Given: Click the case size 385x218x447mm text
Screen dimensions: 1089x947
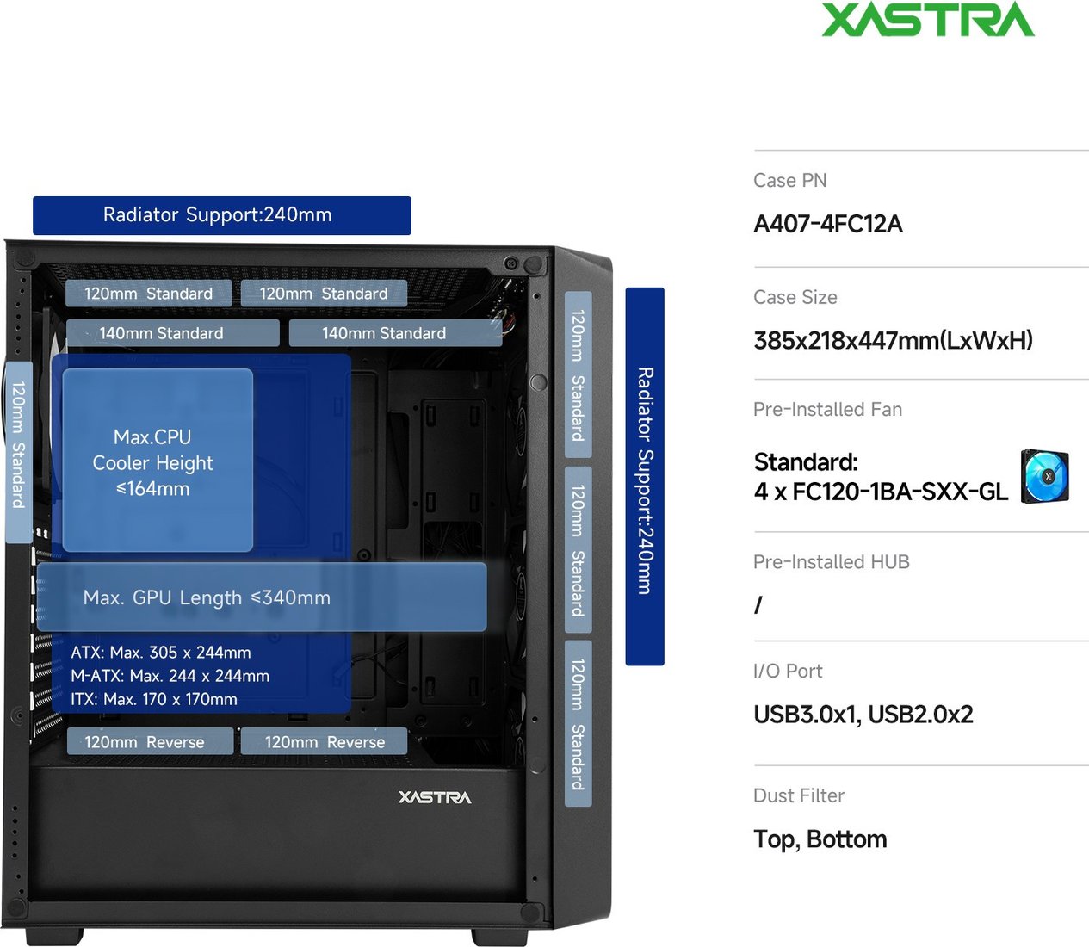Looking at the screenshot, I should click(x=893, y=340).
